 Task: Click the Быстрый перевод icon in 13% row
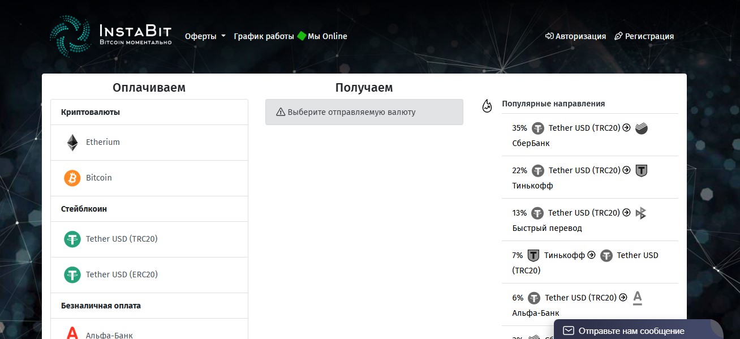coord(640,213)
